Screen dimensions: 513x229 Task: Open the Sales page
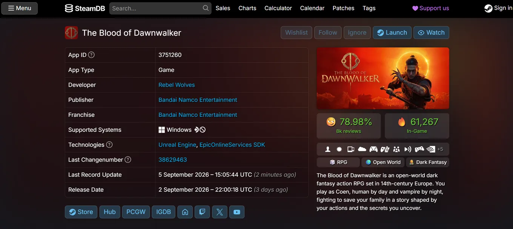[223, 8]
